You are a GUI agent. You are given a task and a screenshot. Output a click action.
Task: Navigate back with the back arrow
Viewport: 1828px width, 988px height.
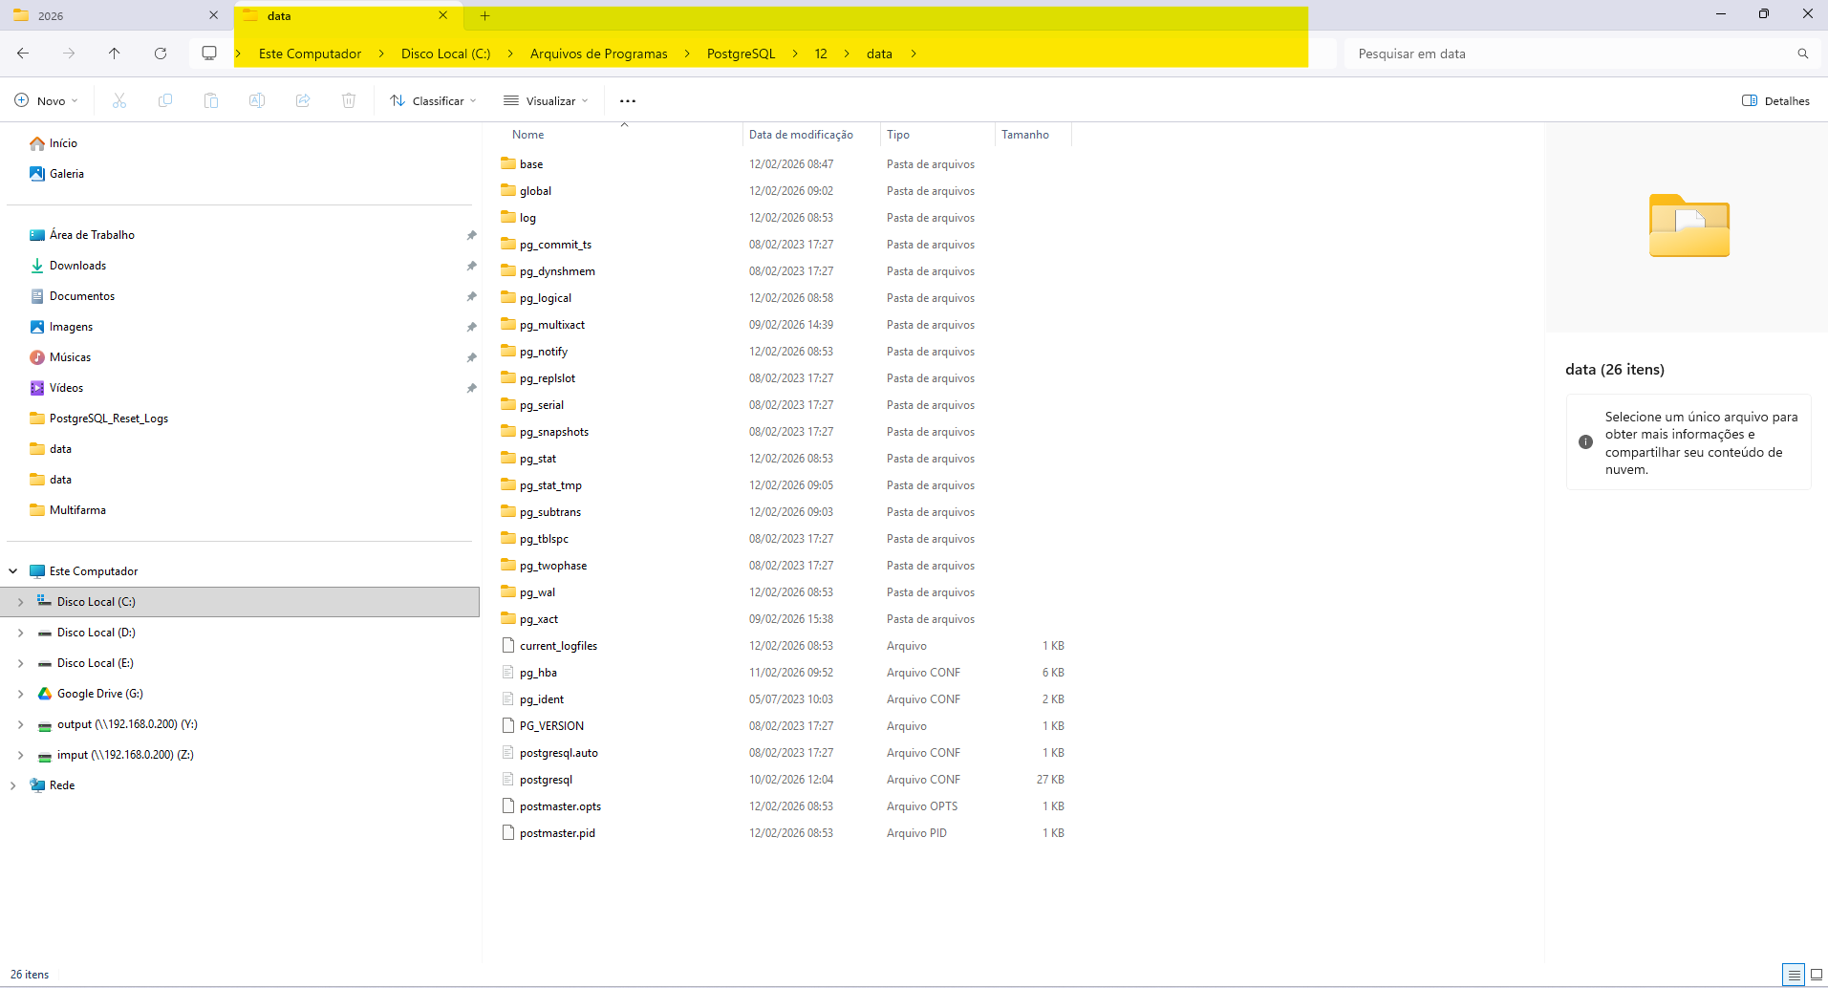coord(23,54)
